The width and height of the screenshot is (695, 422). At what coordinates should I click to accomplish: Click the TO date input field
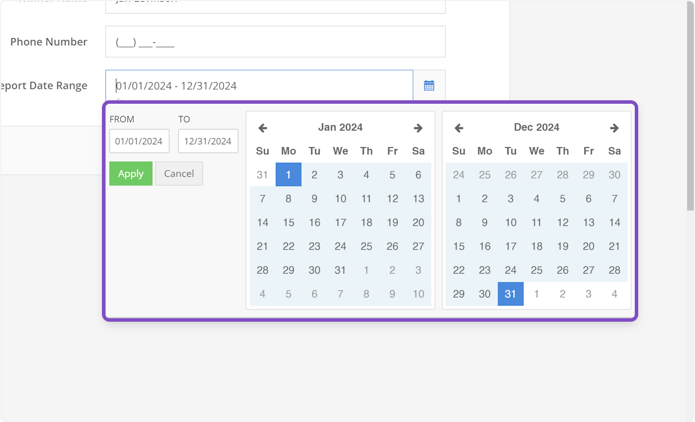[208, 141]
